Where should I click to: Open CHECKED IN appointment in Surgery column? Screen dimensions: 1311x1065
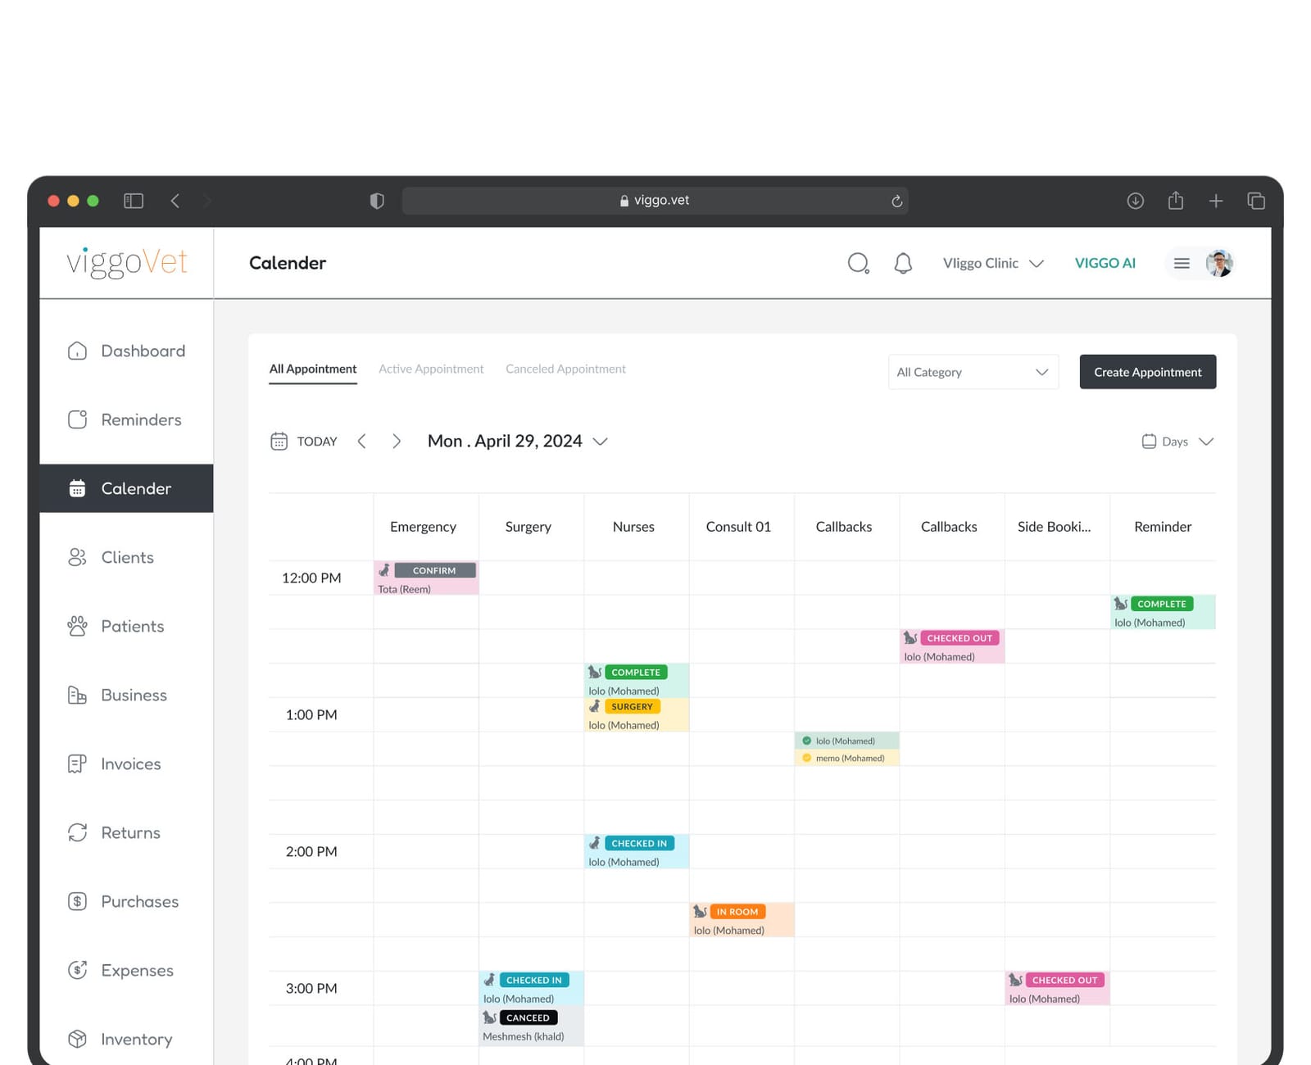(532, 989)
